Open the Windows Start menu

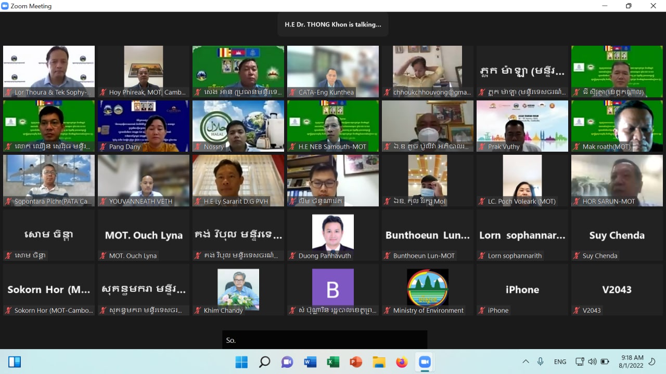click(241, 362)
